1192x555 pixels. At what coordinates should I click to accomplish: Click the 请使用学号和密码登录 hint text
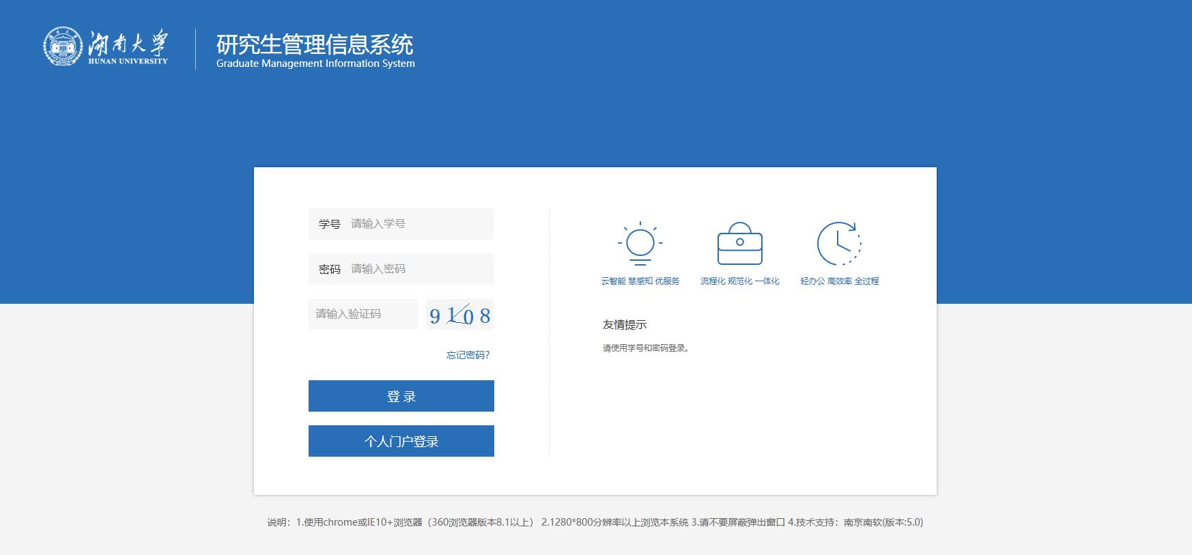[645, 348]
